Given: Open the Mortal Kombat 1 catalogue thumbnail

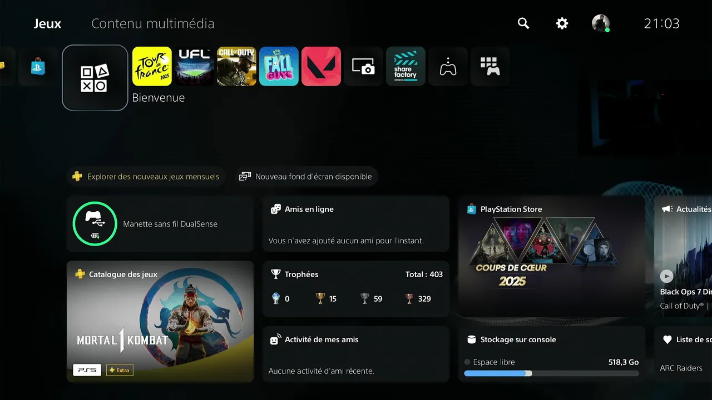Looking at the screenshot, I should pos(160,322).
